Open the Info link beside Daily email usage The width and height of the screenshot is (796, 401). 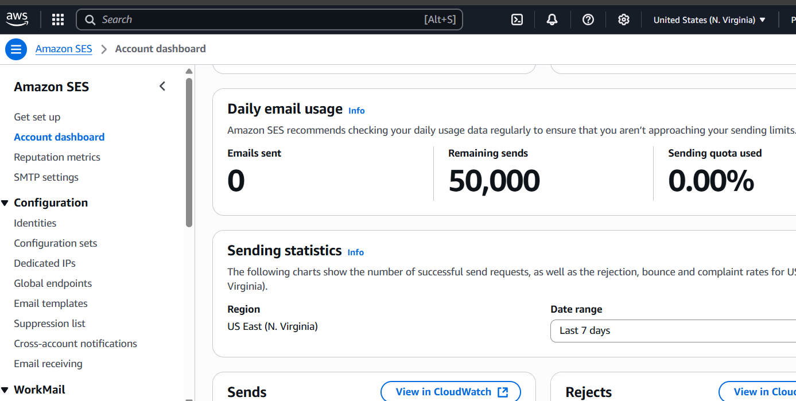pyautogui.click(x=356, y=111)
